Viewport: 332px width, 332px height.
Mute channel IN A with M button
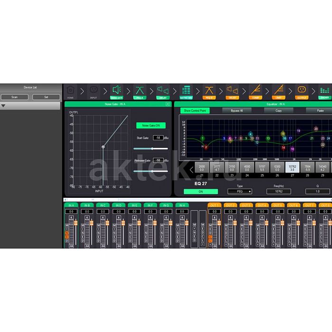click(x=67, y=225)
